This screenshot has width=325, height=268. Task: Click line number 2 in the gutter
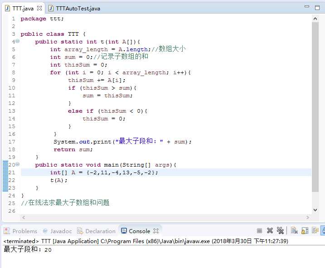14,26
